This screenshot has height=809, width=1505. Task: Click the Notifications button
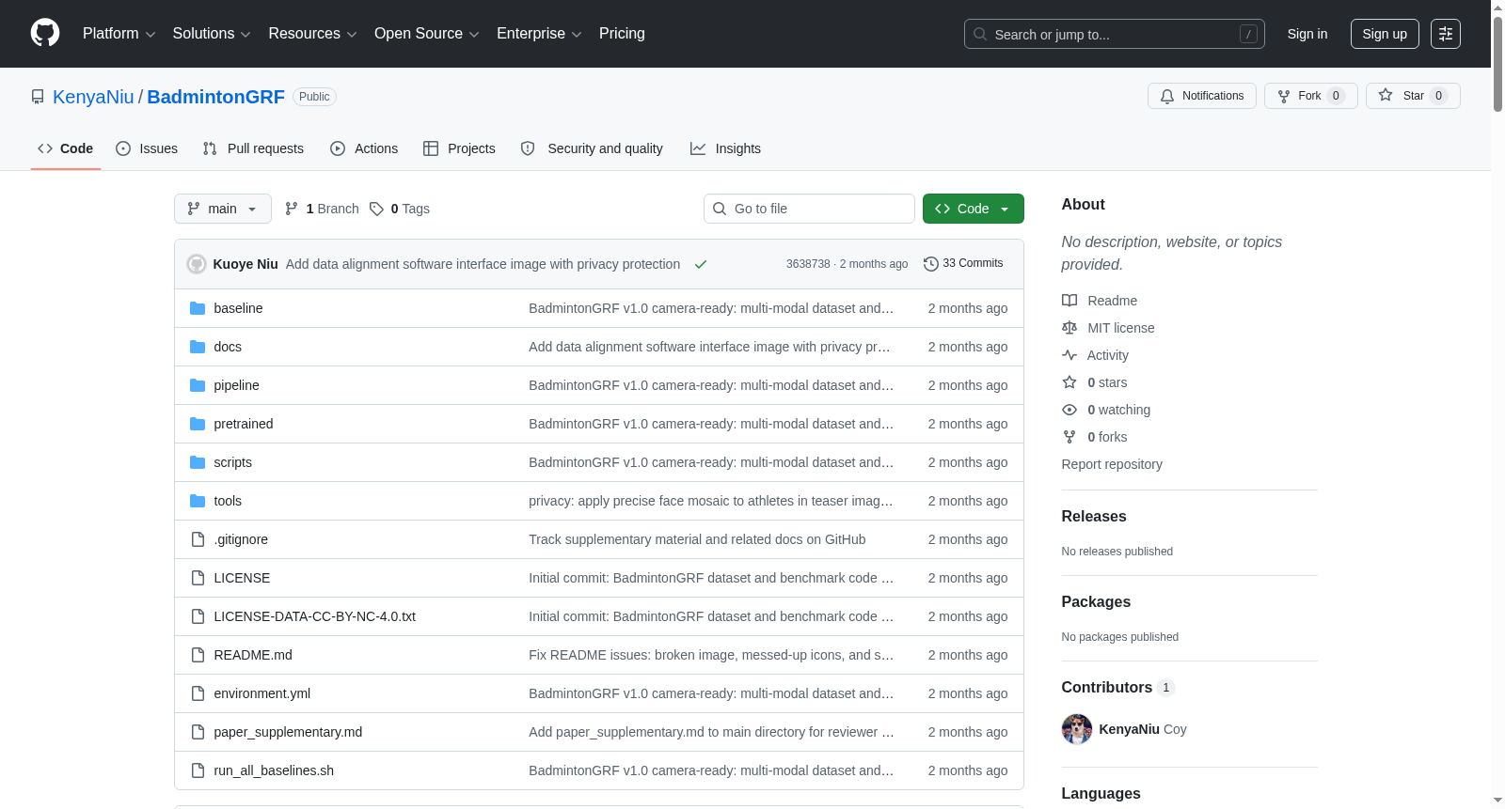[x=1202, y=96]
